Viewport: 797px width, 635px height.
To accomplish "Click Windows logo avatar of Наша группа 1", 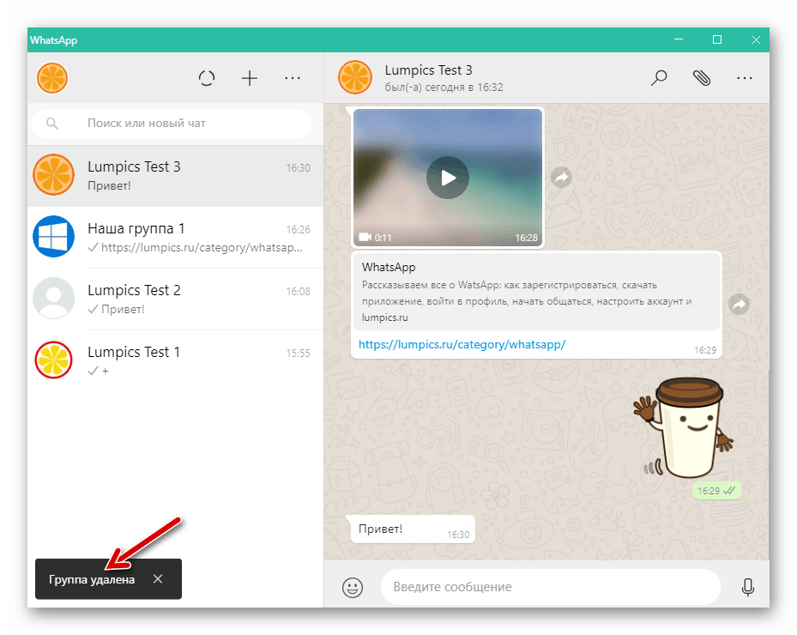I will pyautogui.click(x=53, y=237).
